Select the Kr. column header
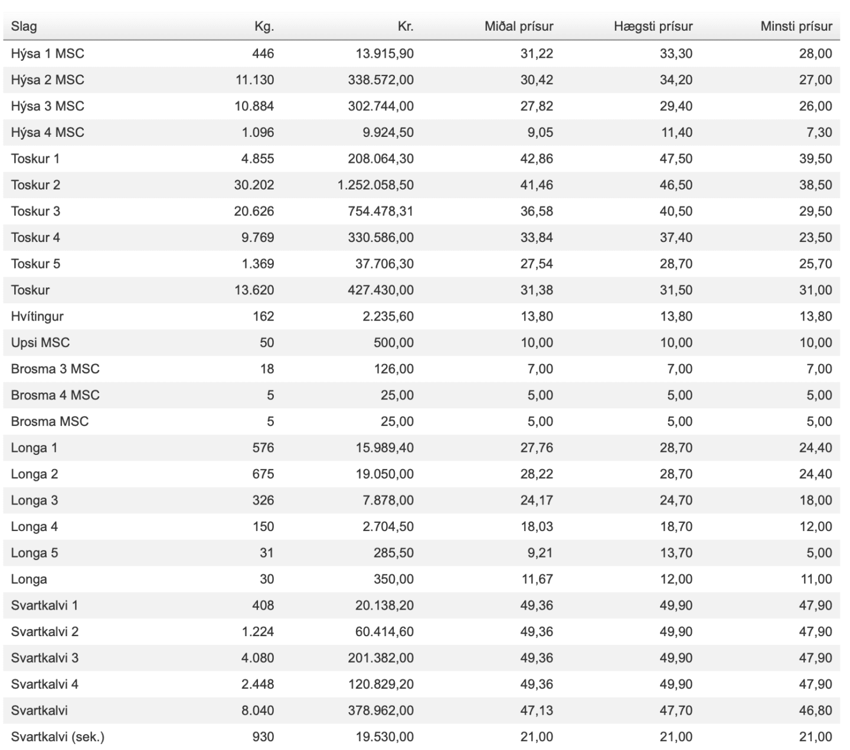850x750 pixels. 406,27
